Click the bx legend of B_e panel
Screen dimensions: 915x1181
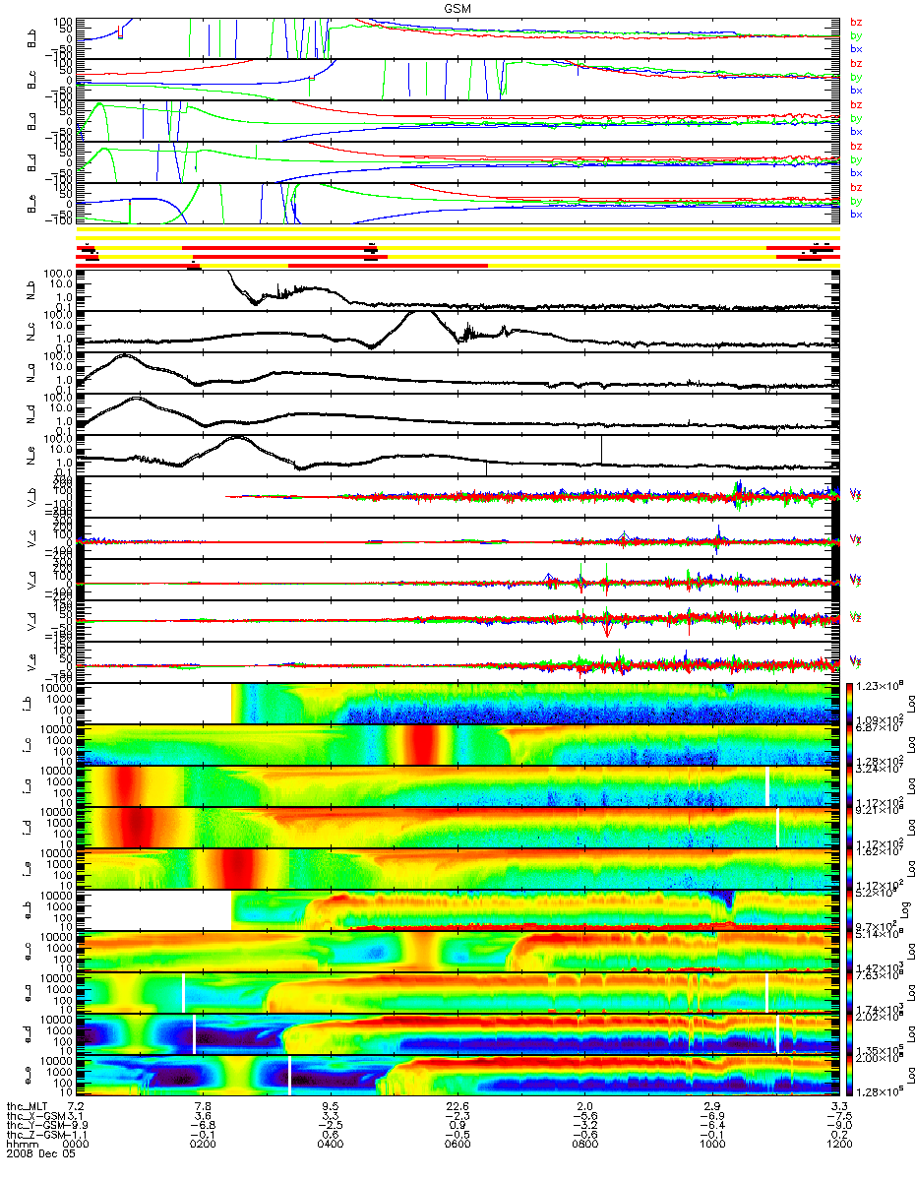(855, 214)
